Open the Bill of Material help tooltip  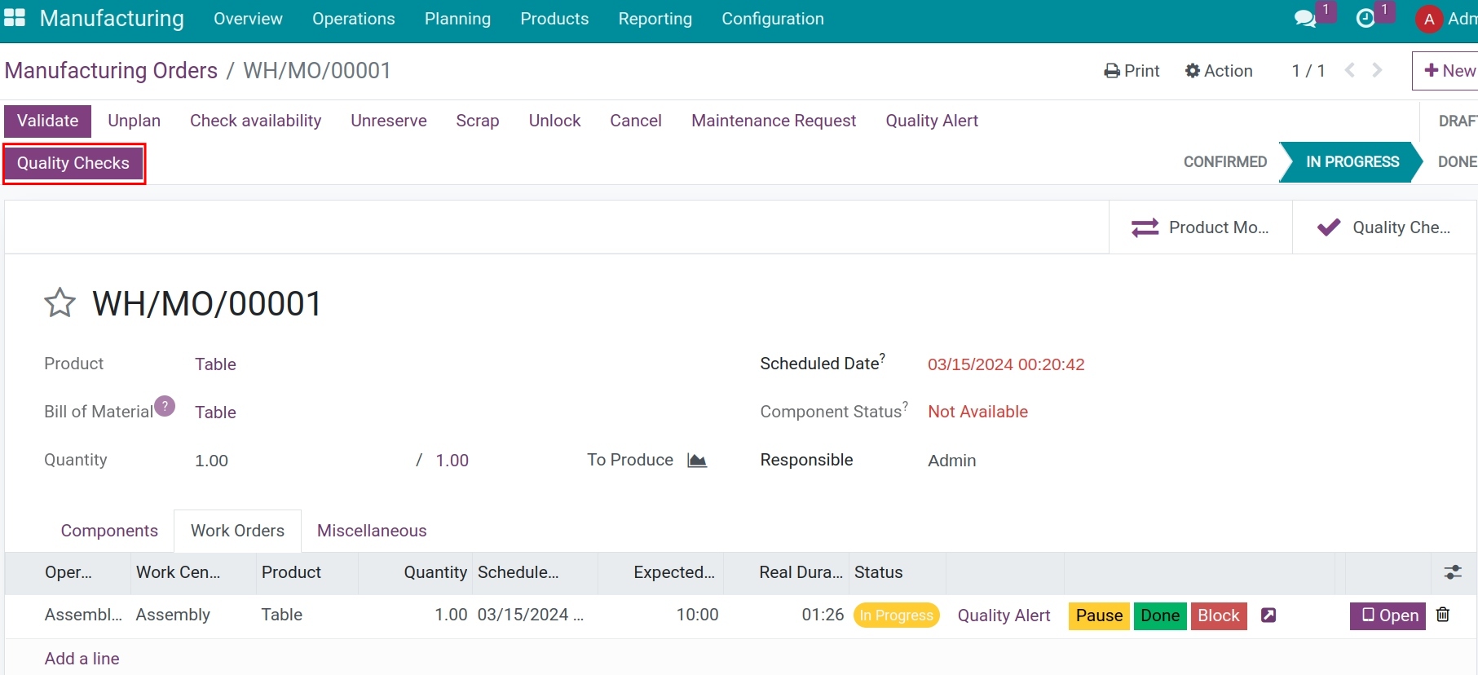pos(165,406)
